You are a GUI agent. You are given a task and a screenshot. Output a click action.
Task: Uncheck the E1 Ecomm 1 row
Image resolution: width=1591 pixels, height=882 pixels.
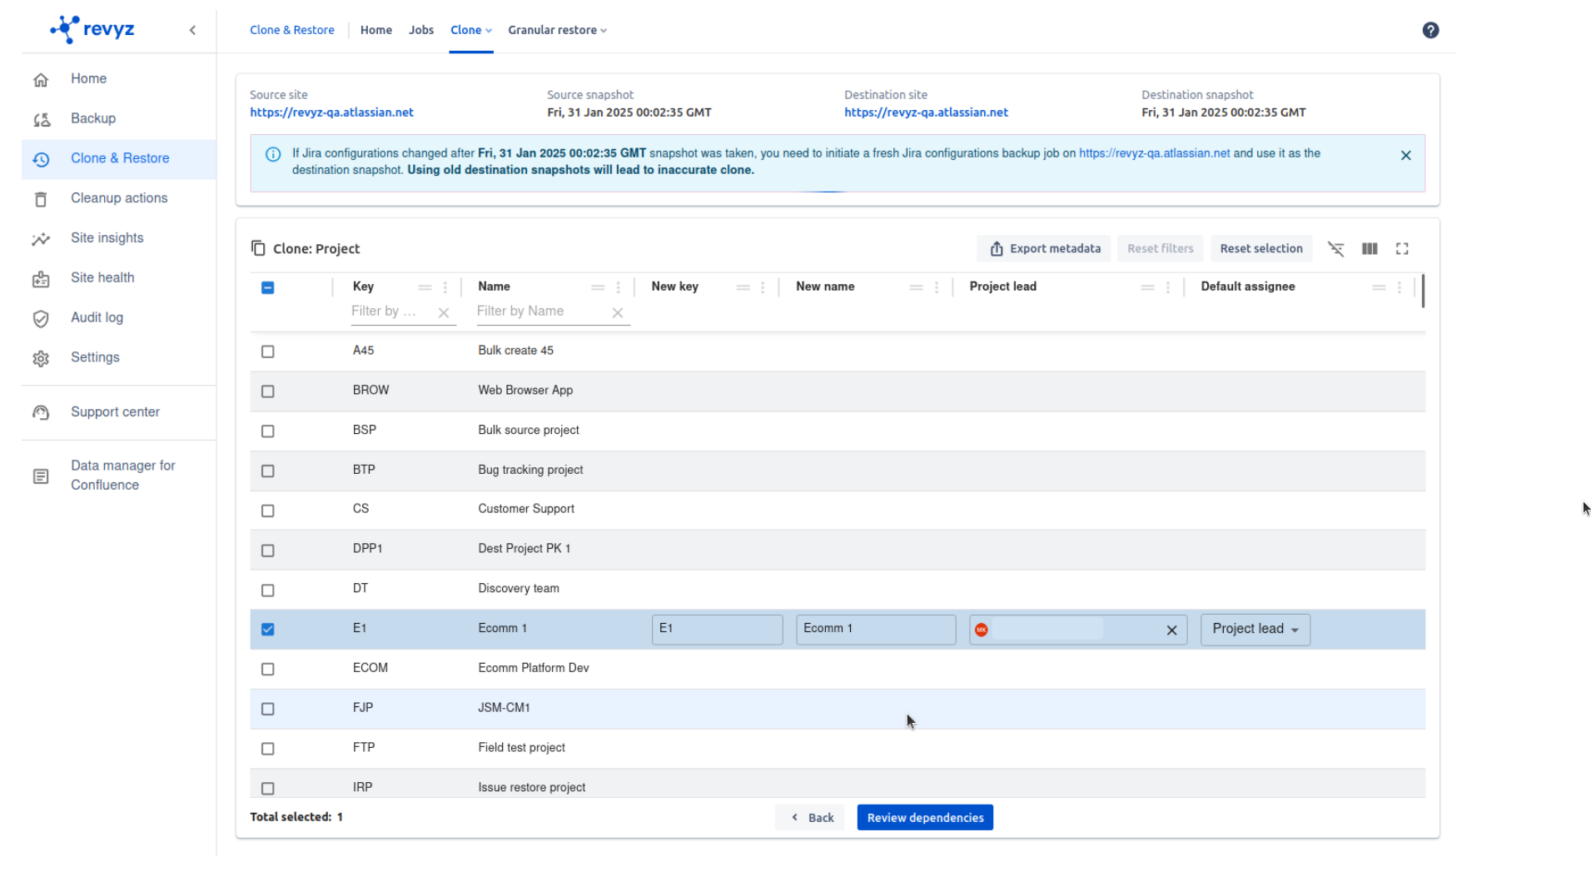click(x=267, y=630)
